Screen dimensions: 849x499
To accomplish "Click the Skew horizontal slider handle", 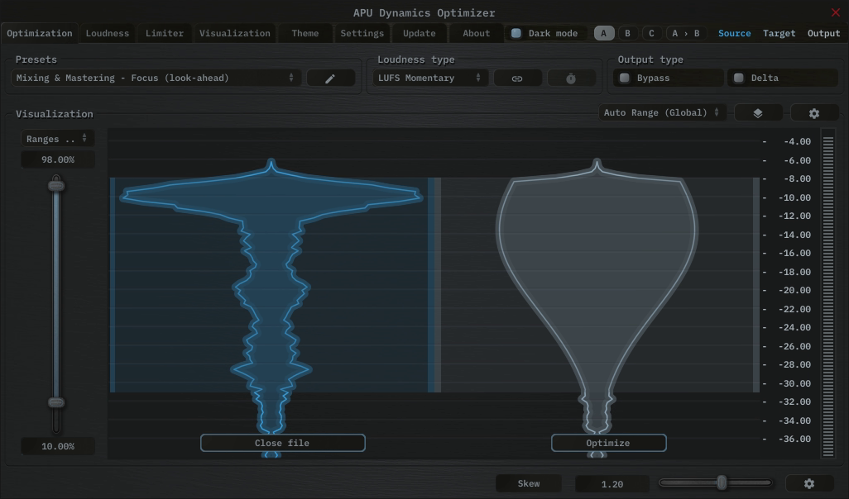I will 722,483.
